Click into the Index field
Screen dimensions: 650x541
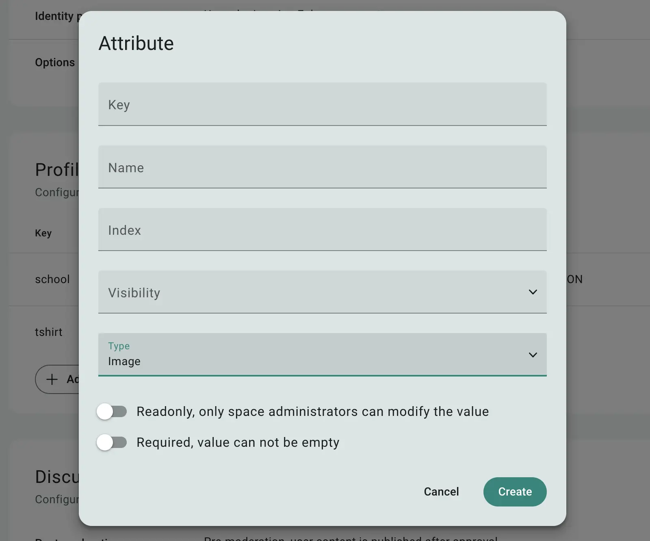(x=322, y=230)
